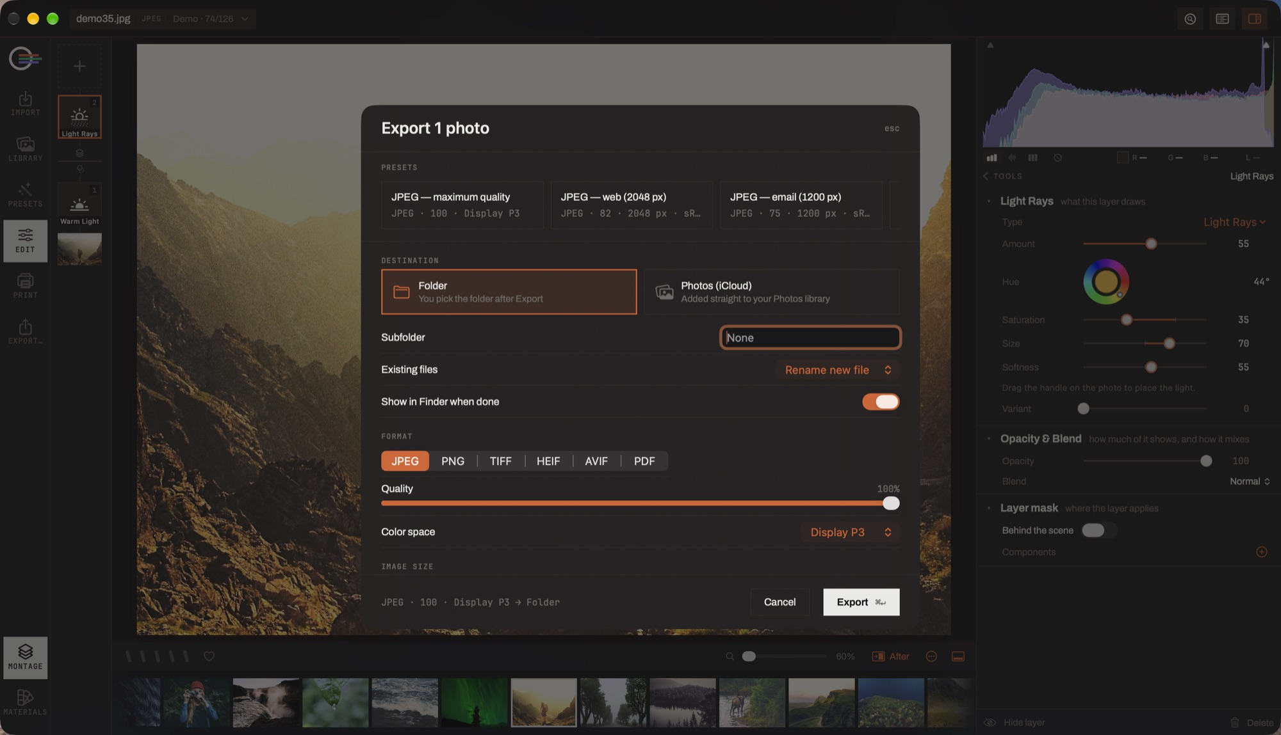Open the Import section in sidebar
This screenshot has width=1281, height=735.
coord(25,104)
